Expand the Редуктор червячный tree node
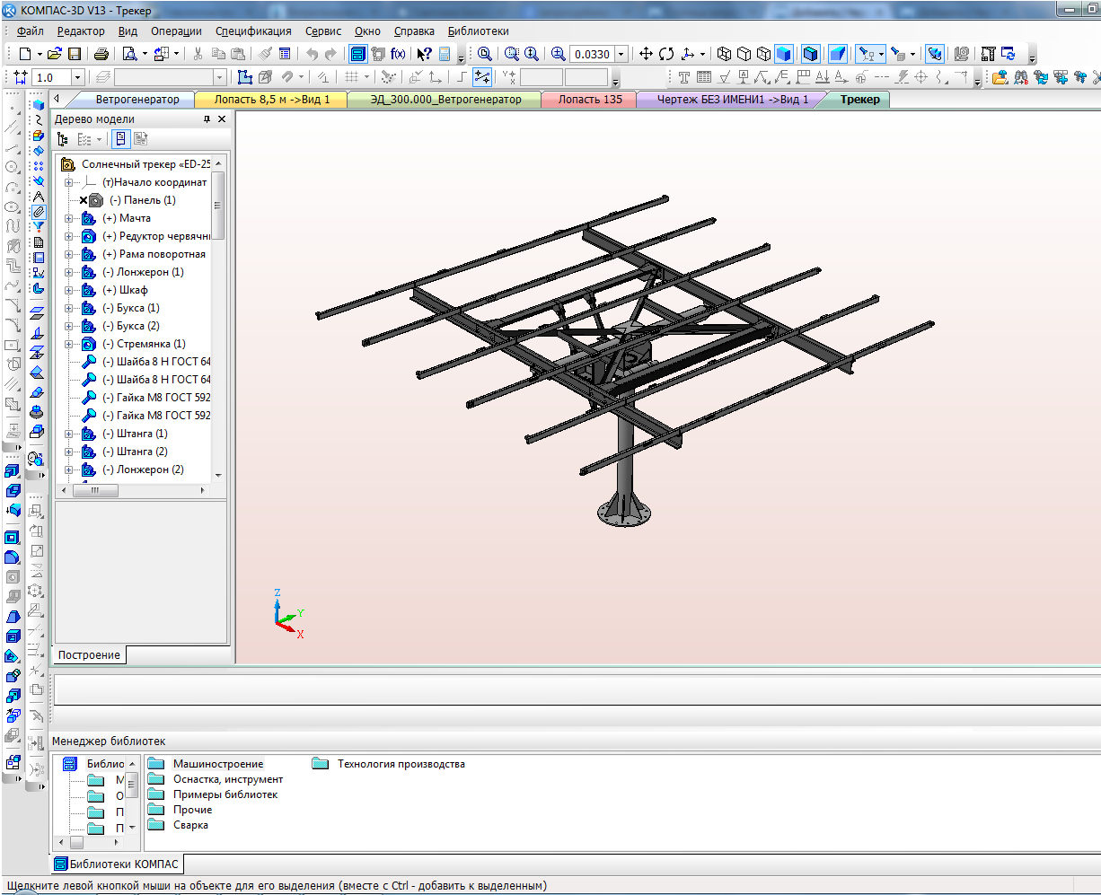 [x=69, y=236]
